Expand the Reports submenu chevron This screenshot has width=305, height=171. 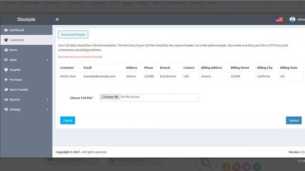47,99
